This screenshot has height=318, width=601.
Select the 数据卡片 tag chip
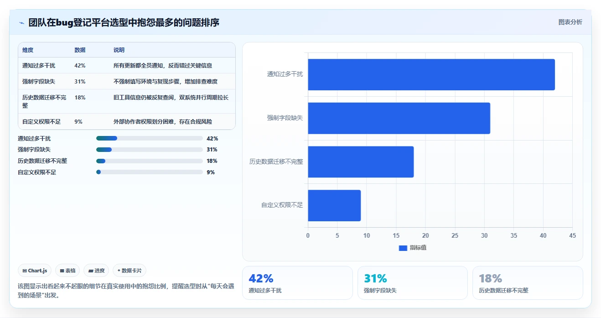click(x=130, y=271)
